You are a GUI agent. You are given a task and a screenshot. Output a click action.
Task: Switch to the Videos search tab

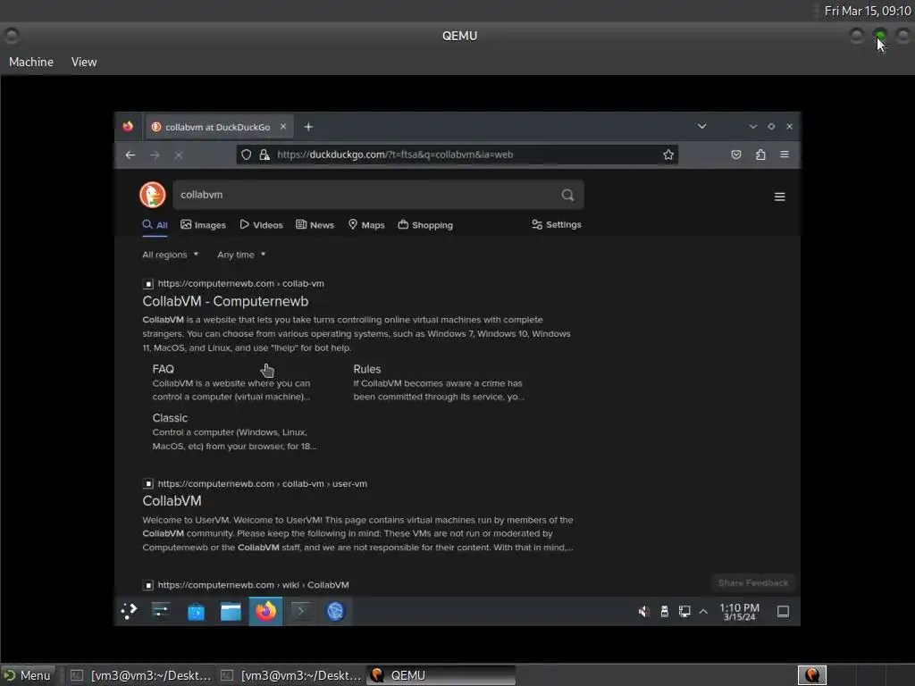click(262, 224)
